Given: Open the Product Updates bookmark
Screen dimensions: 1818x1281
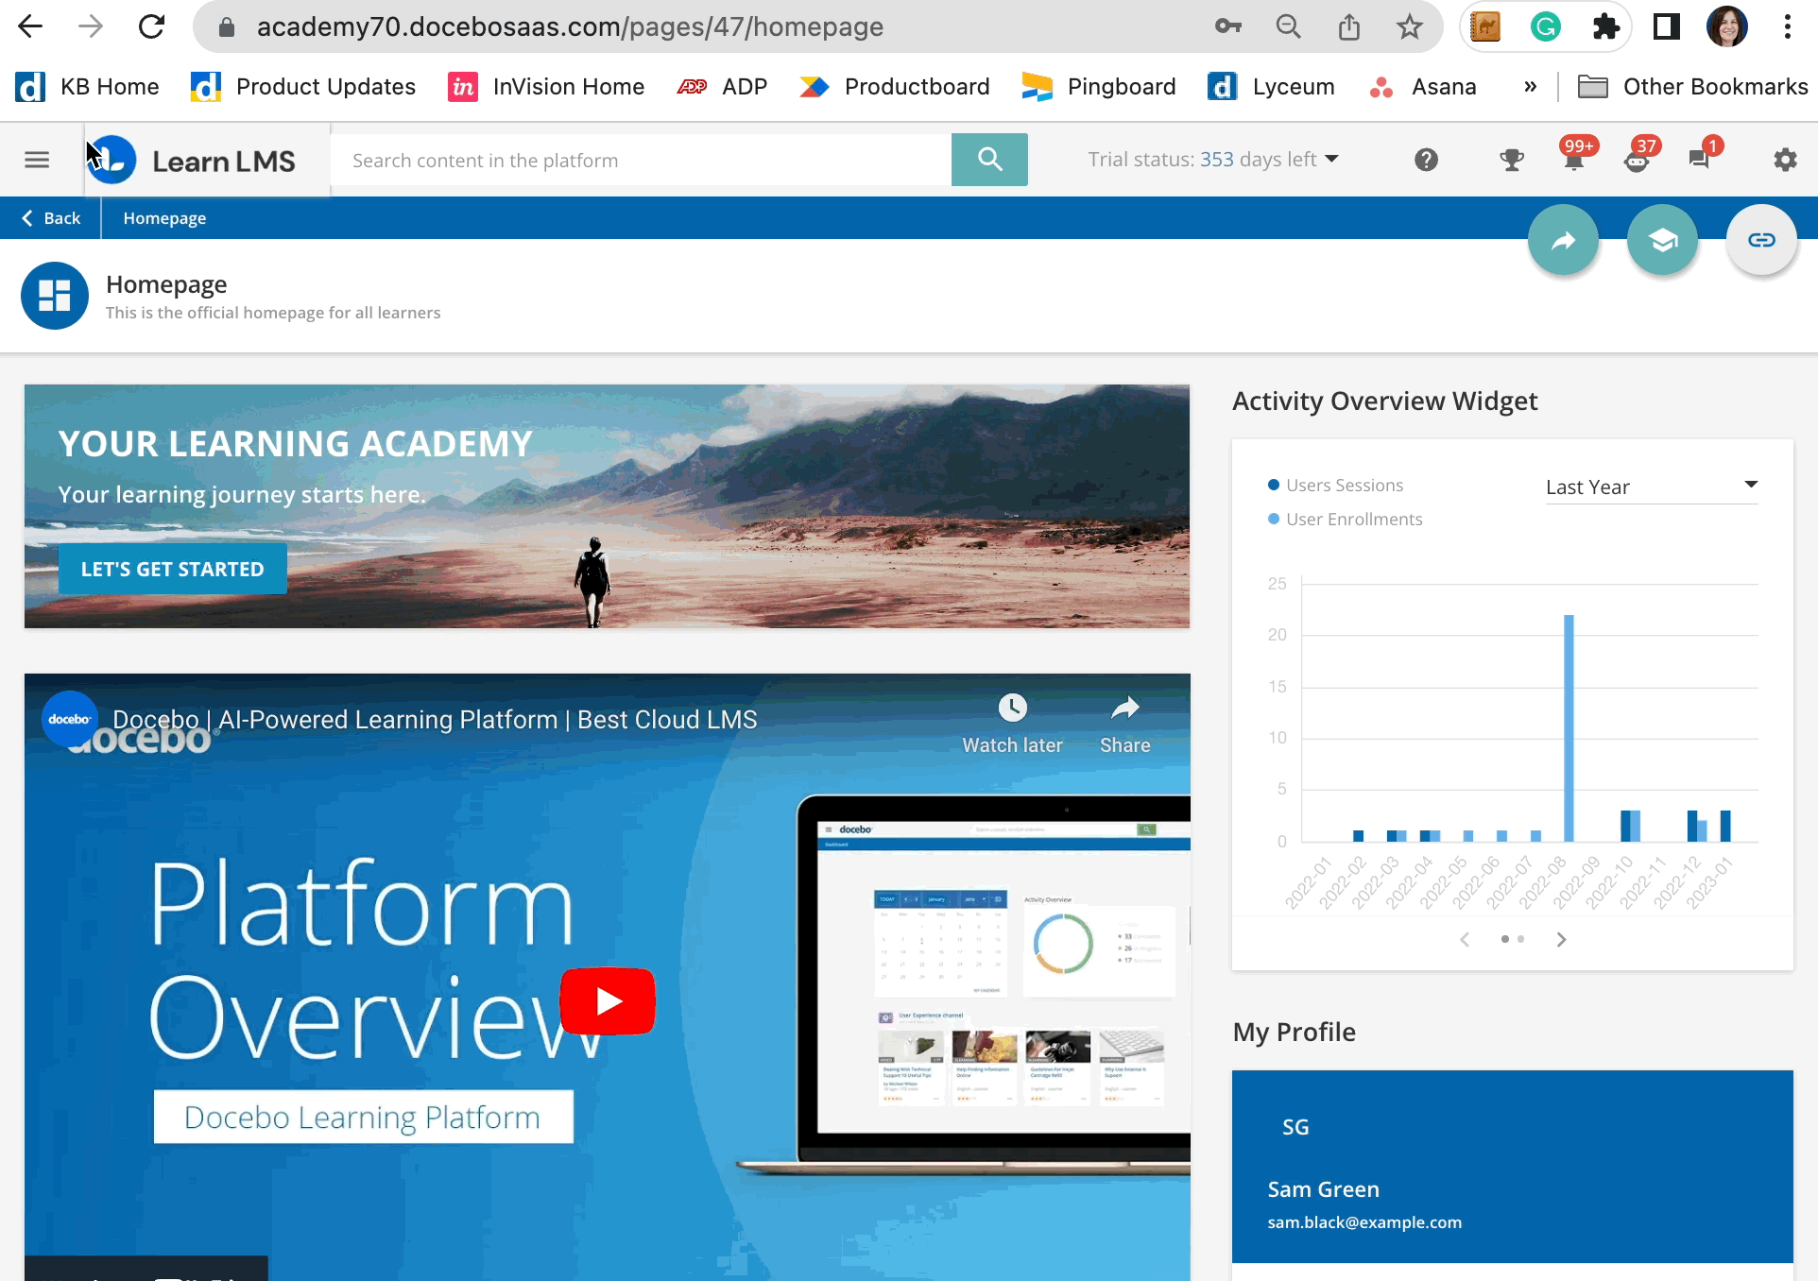Looking at the screenshot, I should (x=302, y=87).
